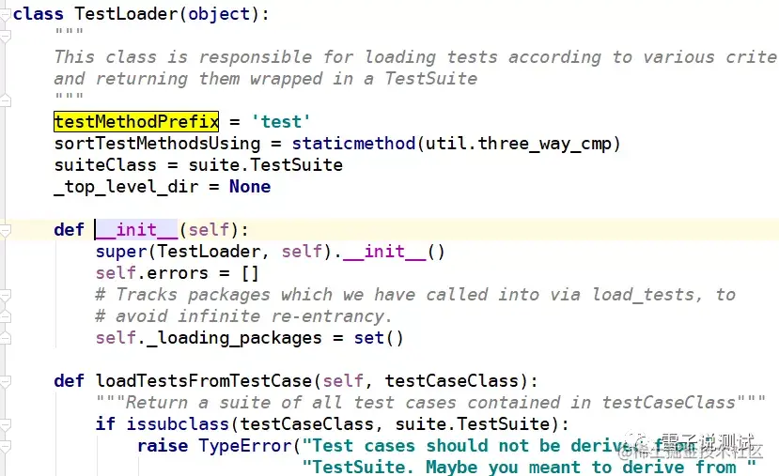Click the staticmethod builtin call
779x476 pixels.
pyautogui.click(x=353, y=144)
